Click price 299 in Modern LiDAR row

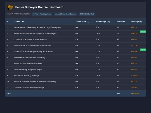click(76, 52)
